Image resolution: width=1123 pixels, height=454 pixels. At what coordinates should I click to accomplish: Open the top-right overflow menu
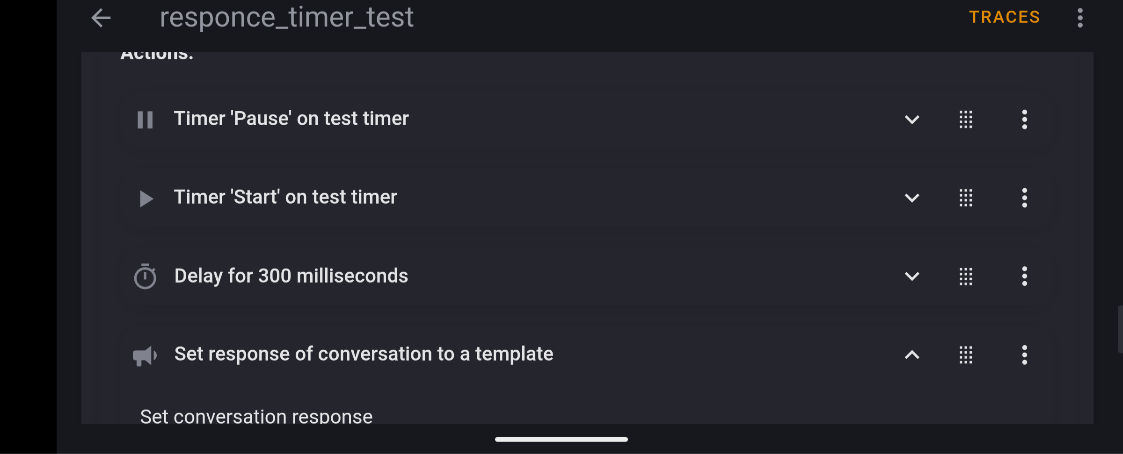coord(1080,18)
